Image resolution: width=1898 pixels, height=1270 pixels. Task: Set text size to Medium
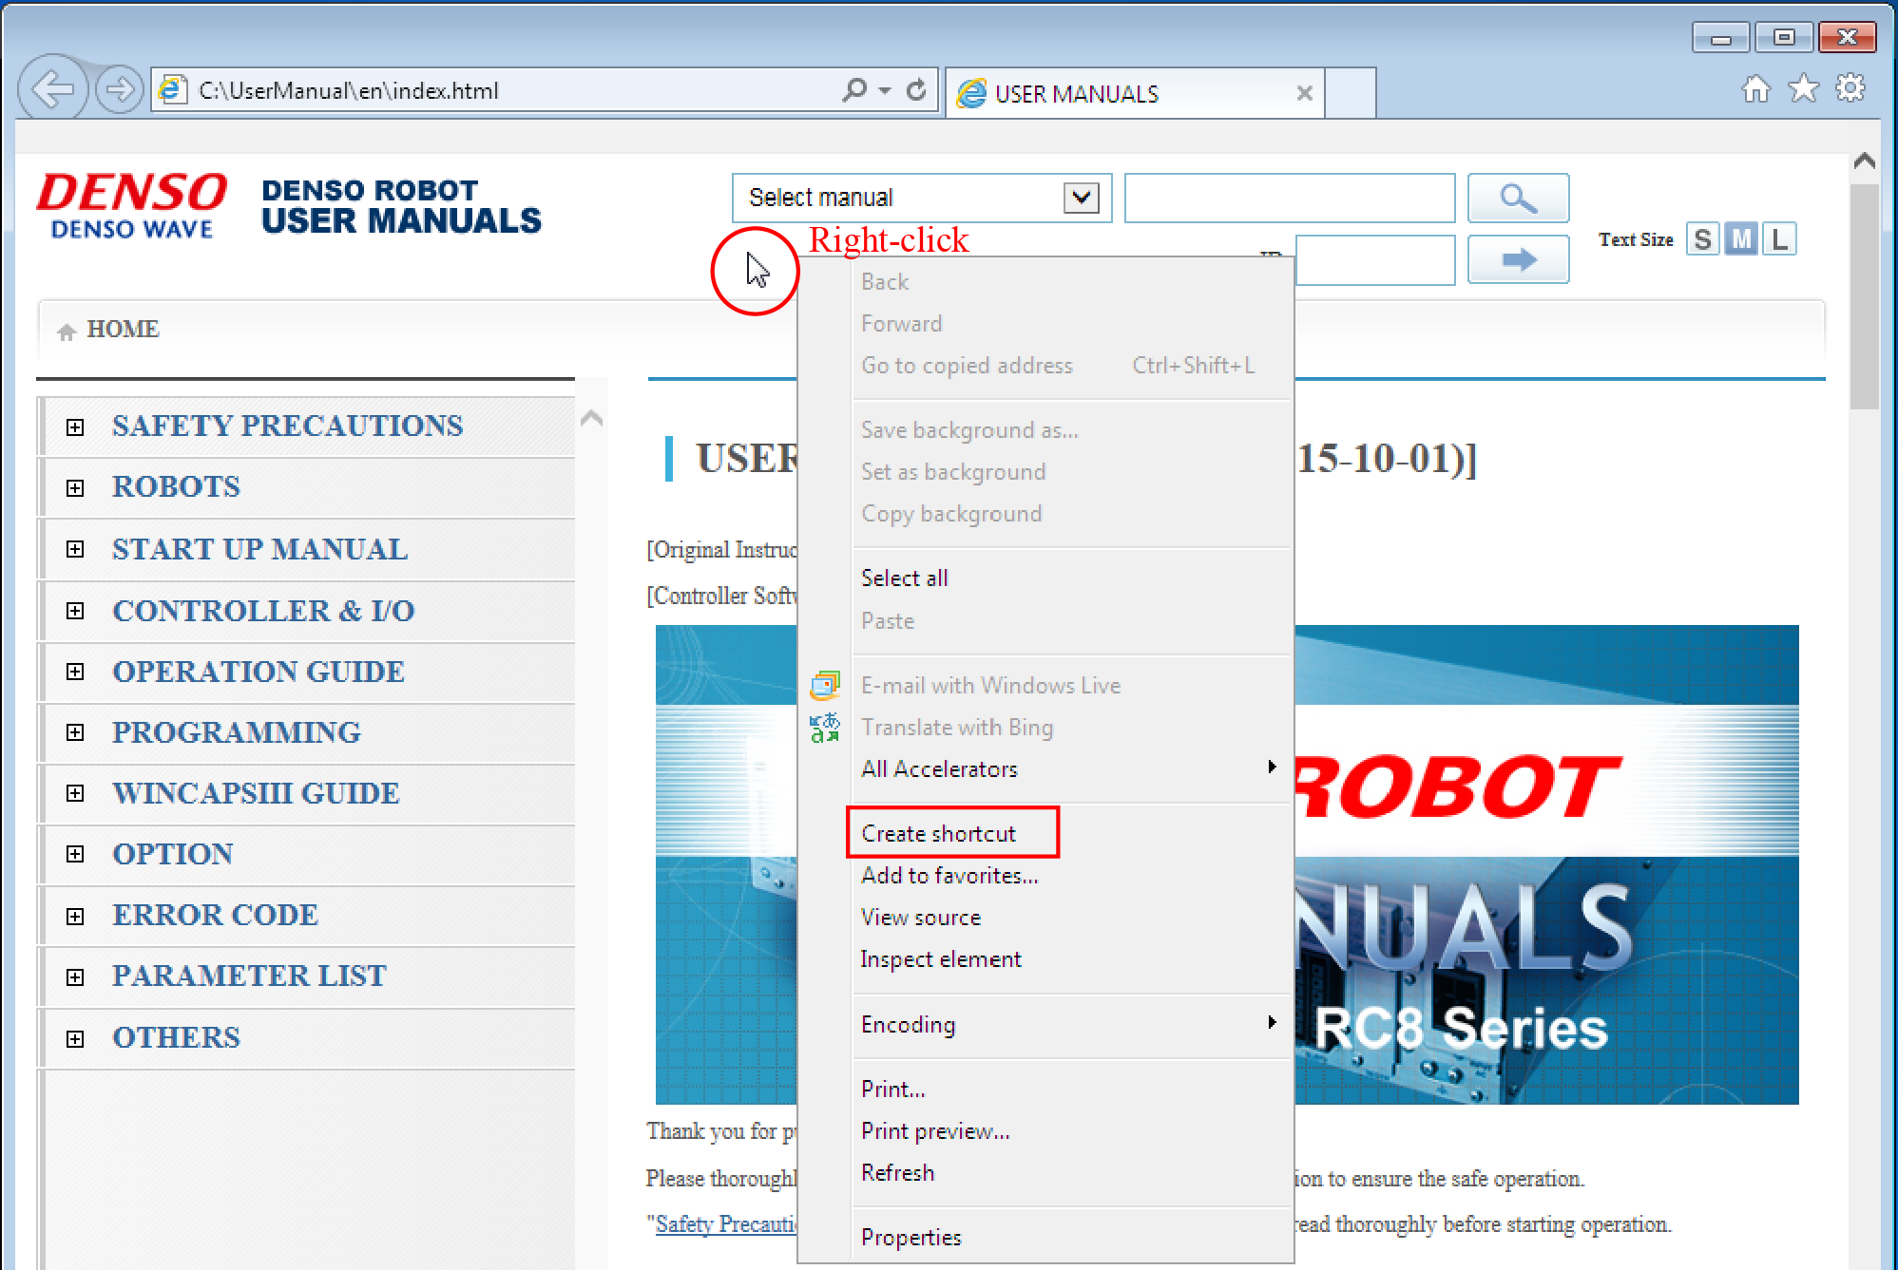click(1741, 239)
